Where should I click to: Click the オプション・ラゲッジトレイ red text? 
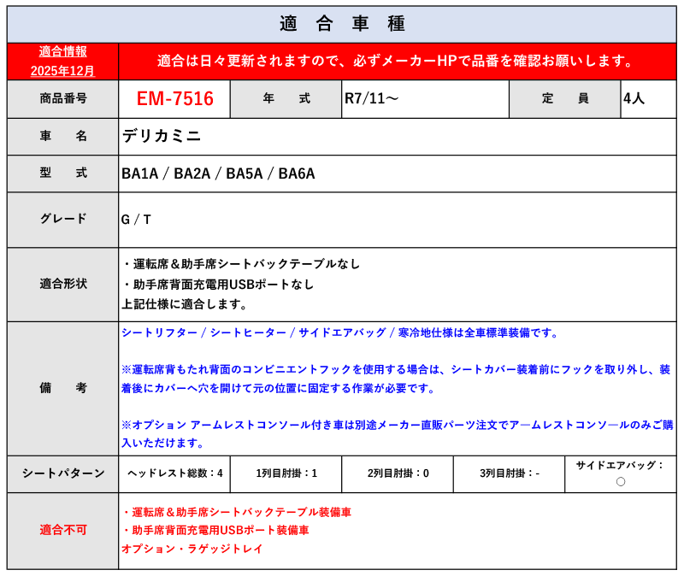[x=192, y=549]
